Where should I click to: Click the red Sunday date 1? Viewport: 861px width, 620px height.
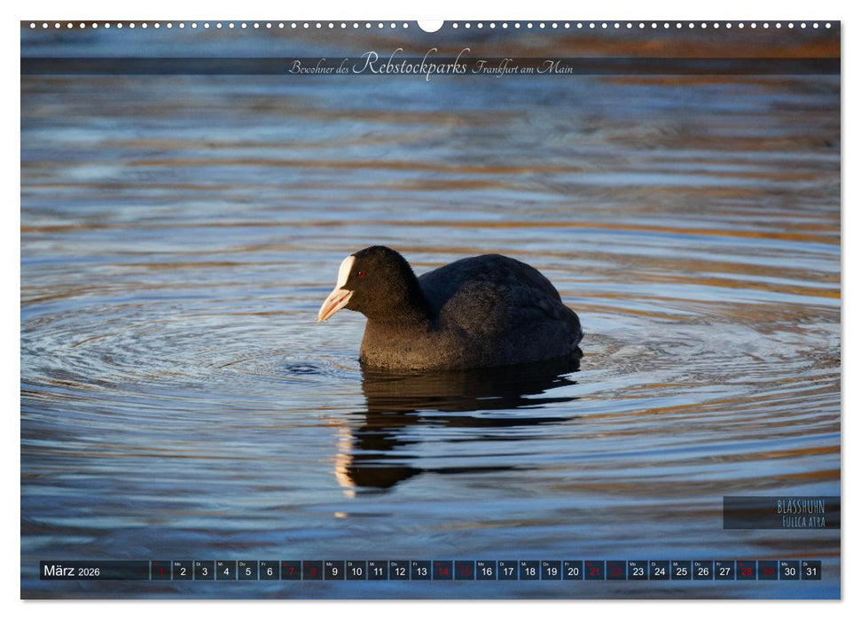click(x=160, y=571)
